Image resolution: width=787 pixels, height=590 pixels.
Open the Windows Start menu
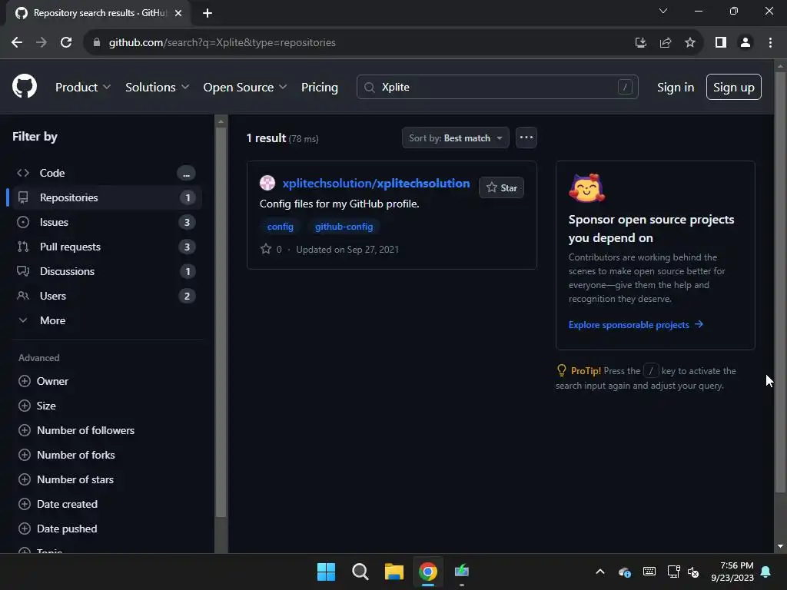coord(326,572)
